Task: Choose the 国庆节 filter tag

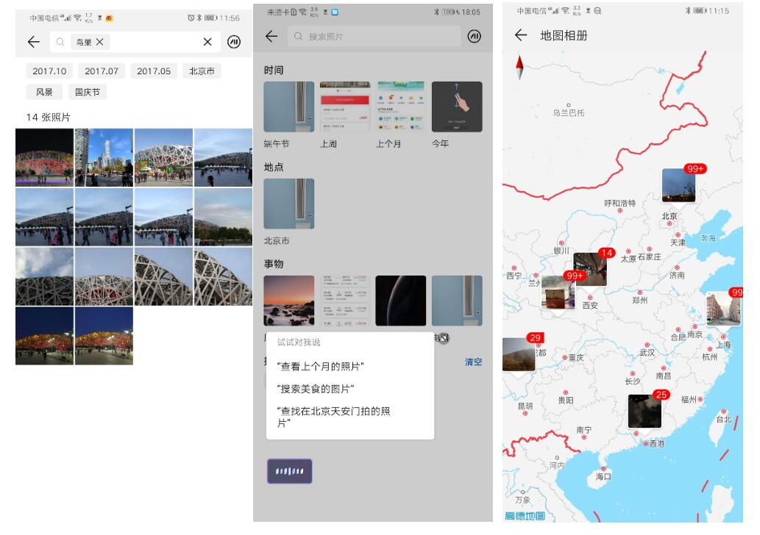Action: coord(88,92)
